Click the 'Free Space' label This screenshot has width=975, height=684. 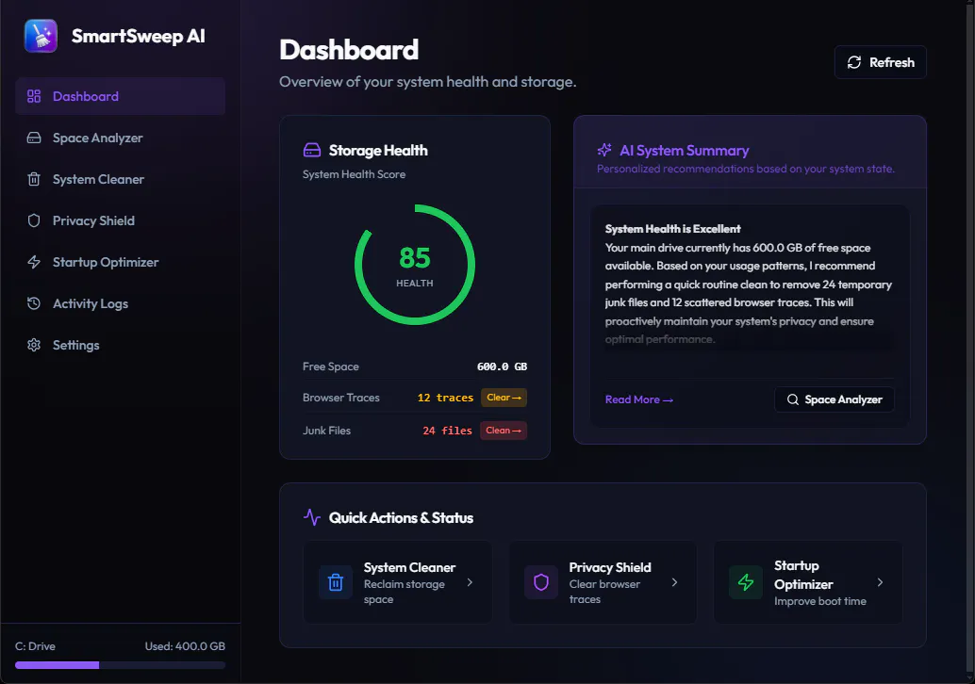[x=331, y=366]
